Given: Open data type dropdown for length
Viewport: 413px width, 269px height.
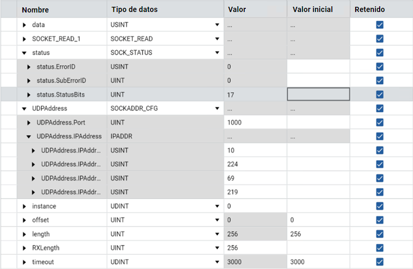Looking at the screenshot, I should coord(217,234).
